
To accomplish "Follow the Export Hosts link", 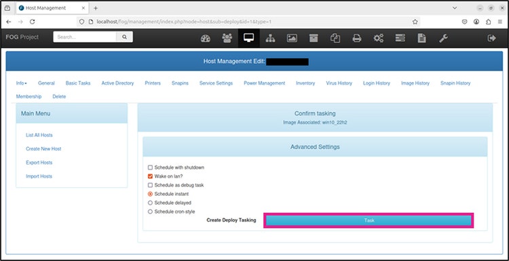I will [39, 163].
